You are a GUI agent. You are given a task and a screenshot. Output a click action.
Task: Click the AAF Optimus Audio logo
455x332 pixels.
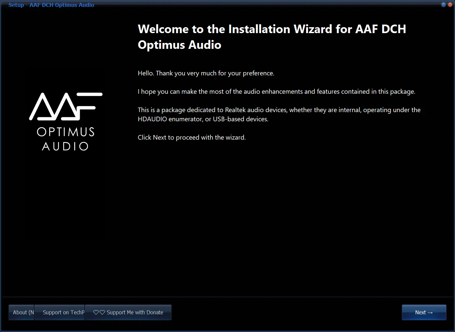click(x=66, y=122)
